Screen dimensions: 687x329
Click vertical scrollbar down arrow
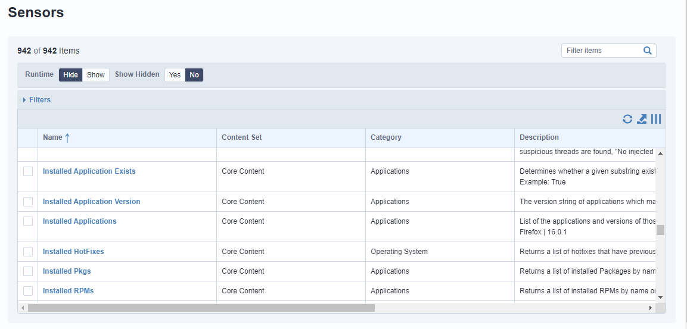click(660, 297)
